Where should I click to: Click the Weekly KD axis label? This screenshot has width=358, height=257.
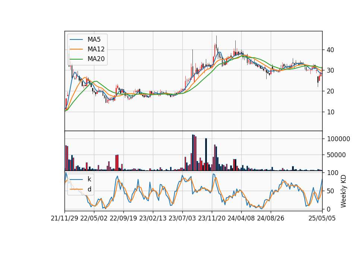[343, 191]
